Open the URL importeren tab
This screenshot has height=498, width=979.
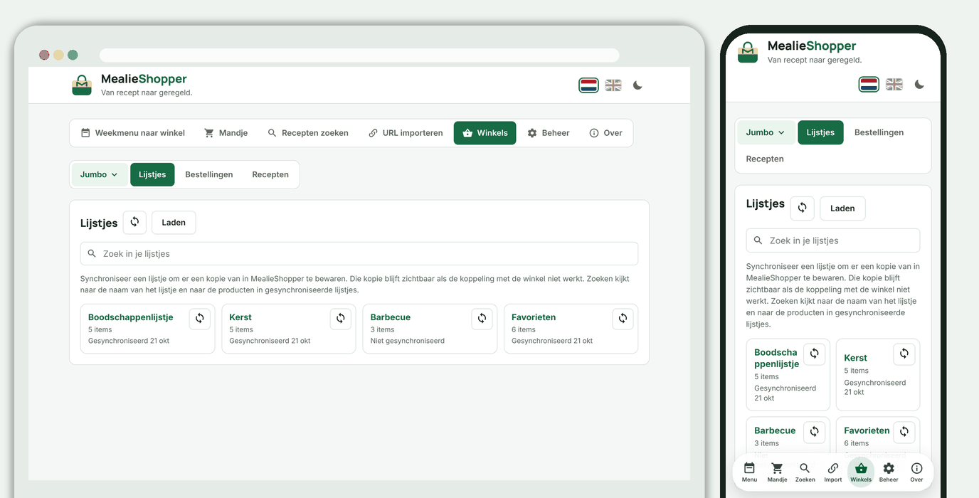pyautogui.click(x=406, y=133)
